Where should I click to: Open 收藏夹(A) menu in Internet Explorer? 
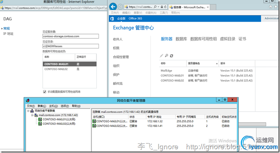click(x=151, y=13)
